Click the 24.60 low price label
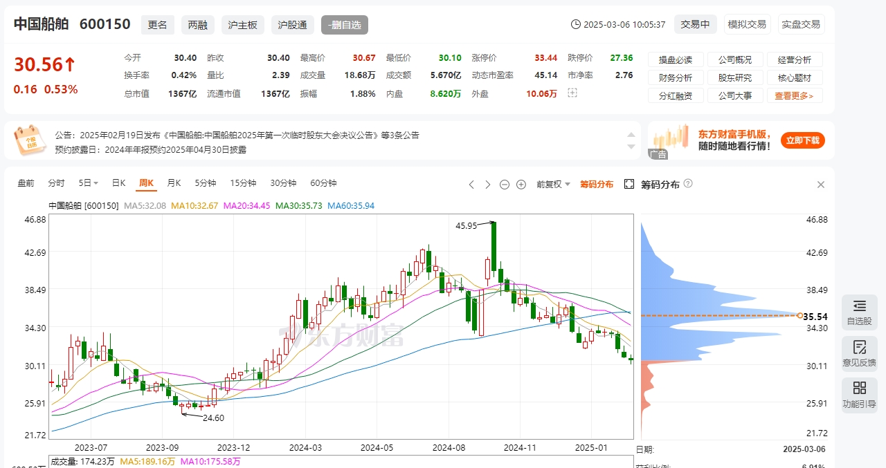The image size is (886, 468). coord(213,418)
